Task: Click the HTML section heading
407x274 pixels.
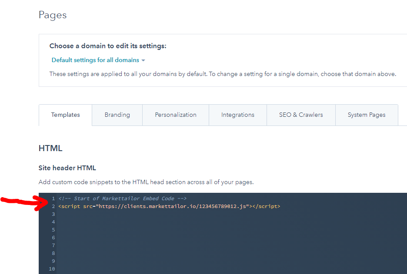Action: [50, 148]
